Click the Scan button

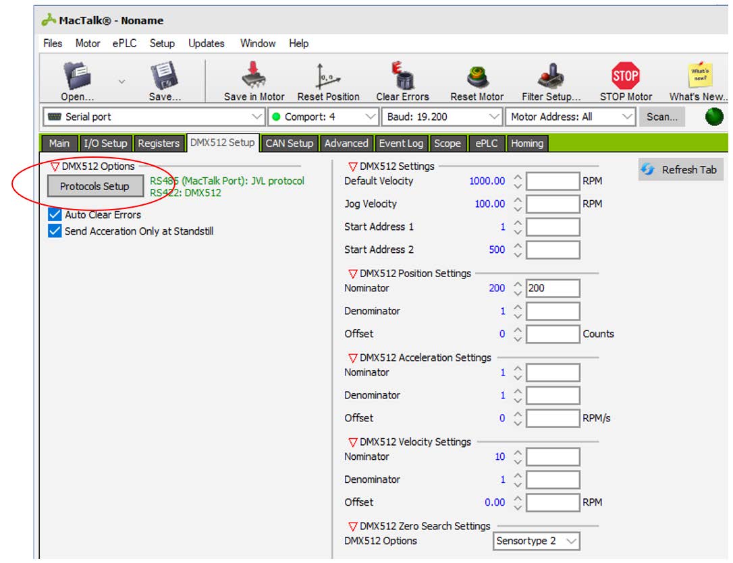(x=662, y=117)
